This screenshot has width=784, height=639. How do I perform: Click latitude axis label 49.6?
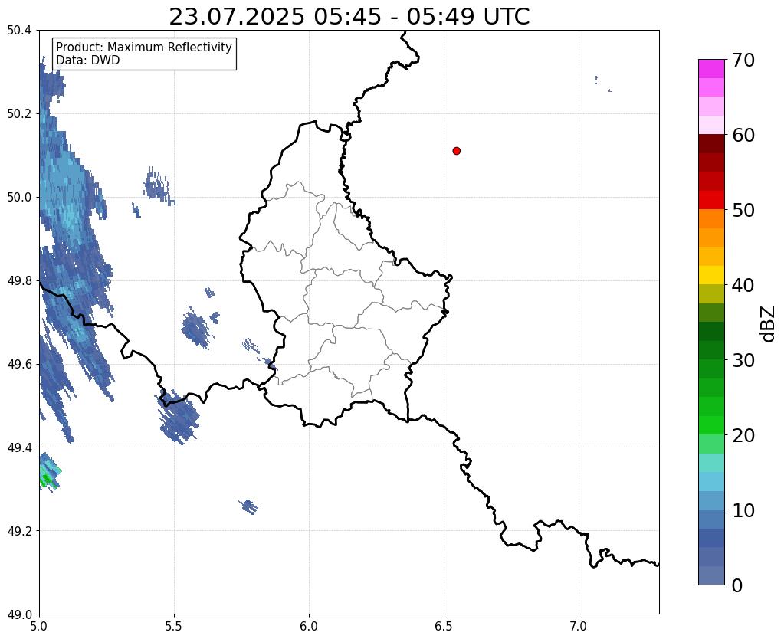coord(19,365)
